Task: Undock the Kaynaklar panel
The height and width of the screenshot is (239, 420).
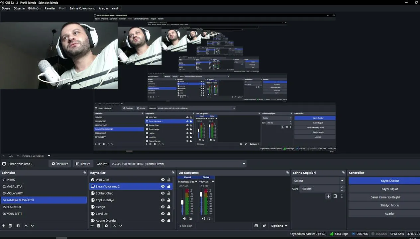Action: [x=173, y=173]
